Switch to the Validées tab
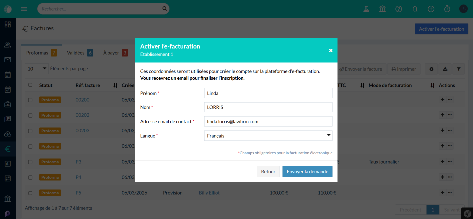The height and width of the screenshot is (219, 473). (80, 53)
